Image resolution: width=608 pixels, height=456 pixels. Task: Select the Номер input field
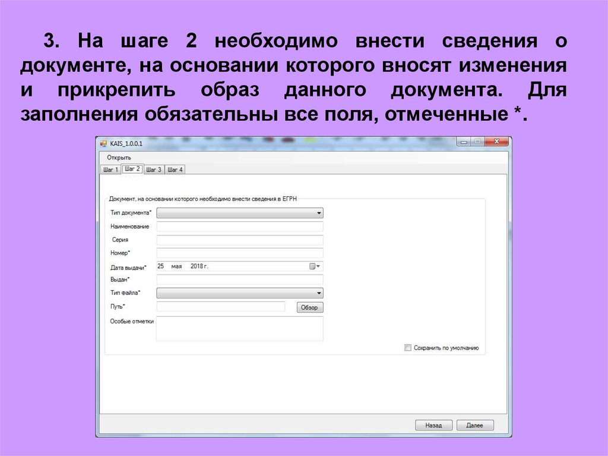tap(239, 253)
